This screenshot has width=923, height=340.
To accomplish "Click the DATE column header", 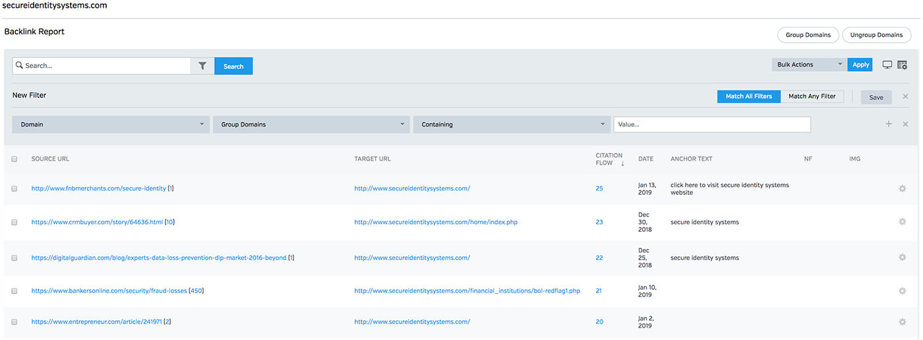I will 646,159.
